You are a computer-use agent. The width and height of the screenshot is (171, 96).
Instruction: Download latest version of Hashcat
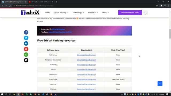(x=87, y=84)
